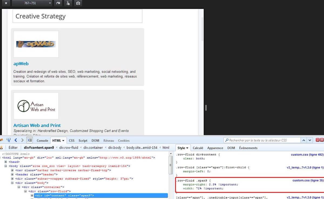Viewport: 324px width, 199px height.
Task: Switch to the Réseau panel
Action: click(x=109, y=140)
